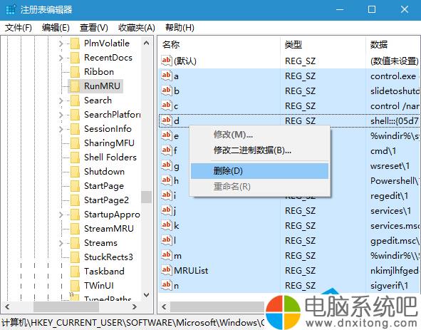
Task: Click the string icon of the (默认) value
Action: [167, 61]
